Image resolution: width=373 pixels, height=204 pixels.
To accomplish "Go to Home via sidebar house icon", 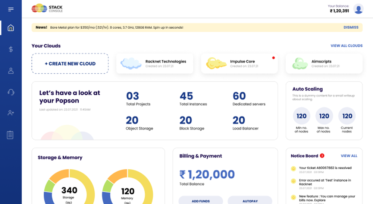I will (11, 28).
